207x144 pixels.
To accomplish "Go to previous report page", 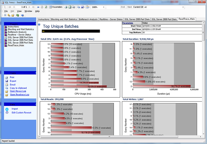I will tap(14, 7).
